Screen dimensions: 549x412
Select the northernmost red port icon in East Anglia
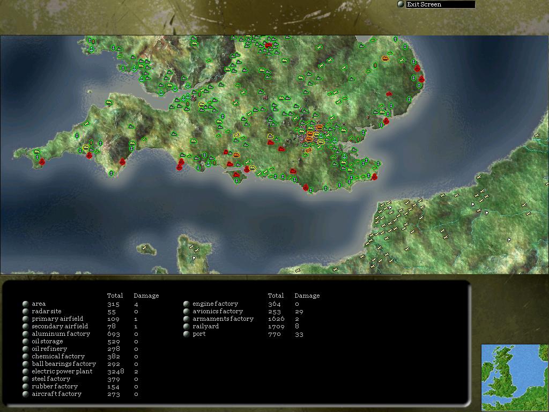[x=417, y=68]
